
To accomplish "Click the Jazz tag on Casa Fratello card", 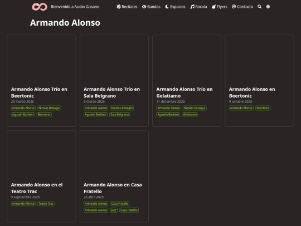I will tap(114, 210).
